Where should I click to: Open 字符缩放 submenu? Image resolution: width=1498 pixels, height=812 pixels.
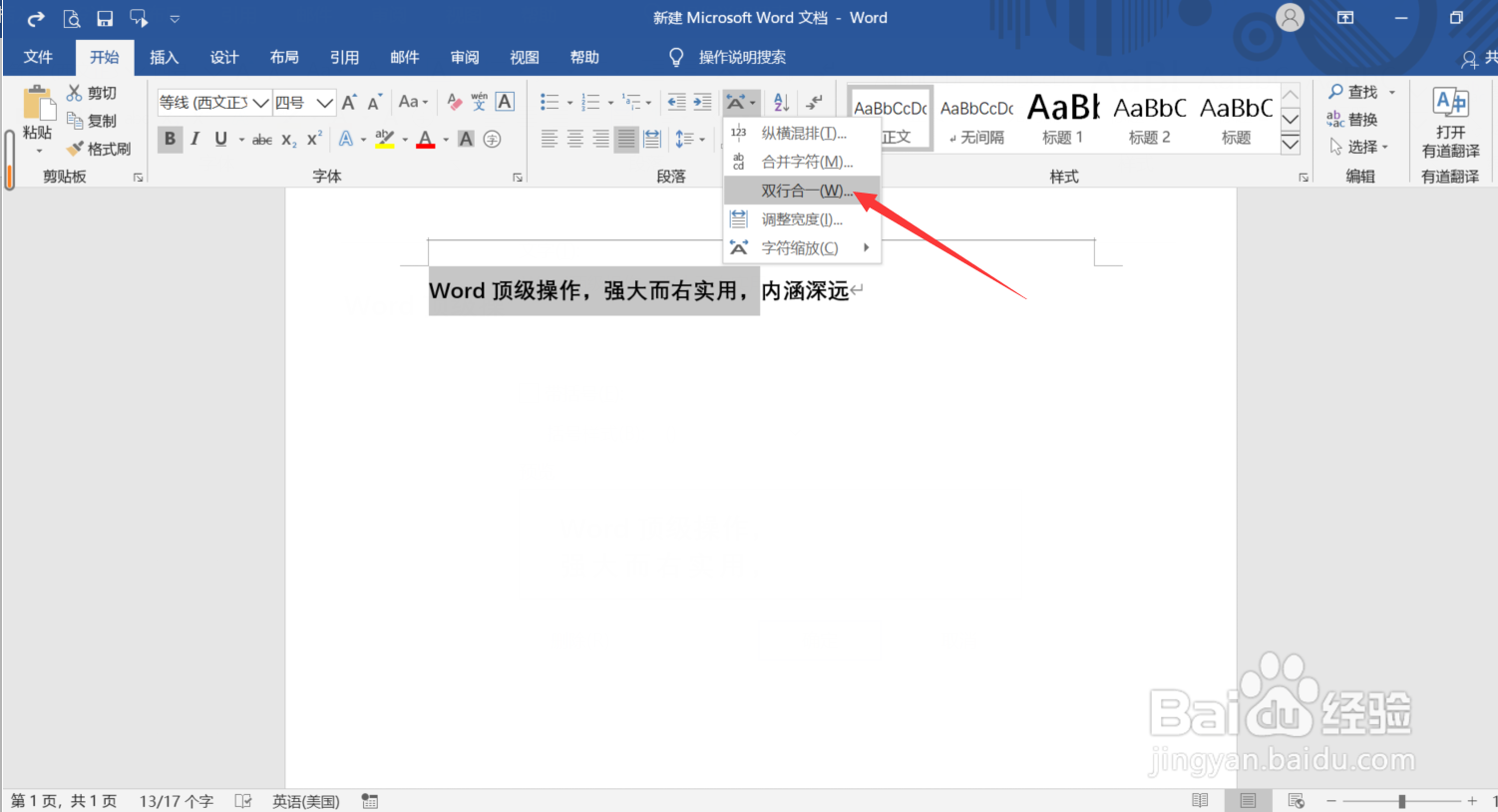click(x=802, y=247)
